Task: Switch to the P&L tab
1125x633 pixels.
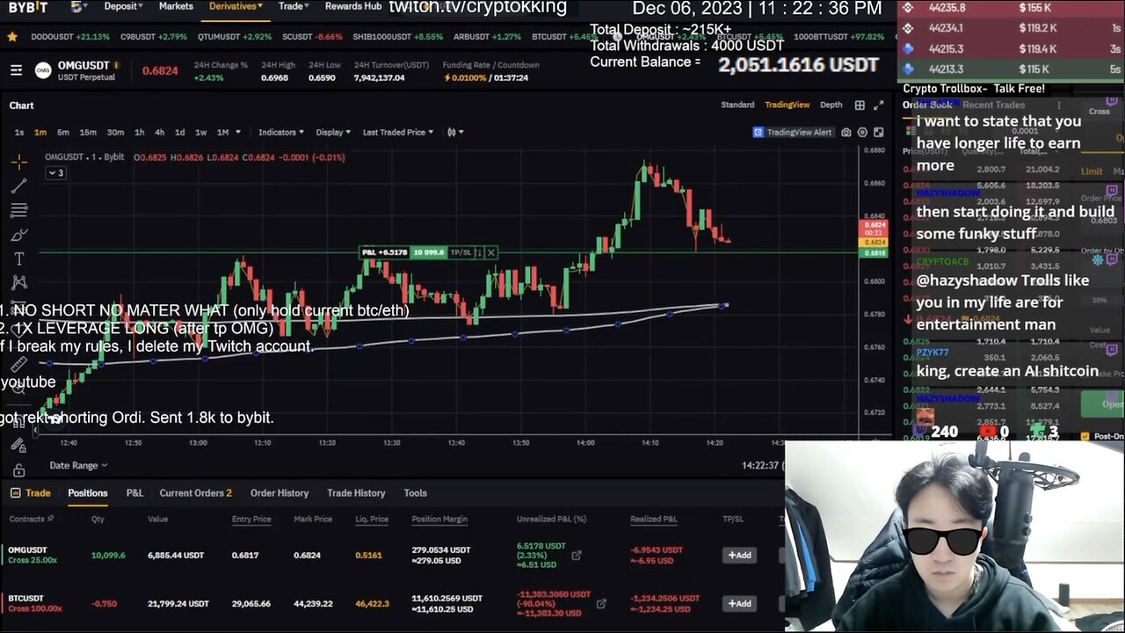Action: (134, 493)
